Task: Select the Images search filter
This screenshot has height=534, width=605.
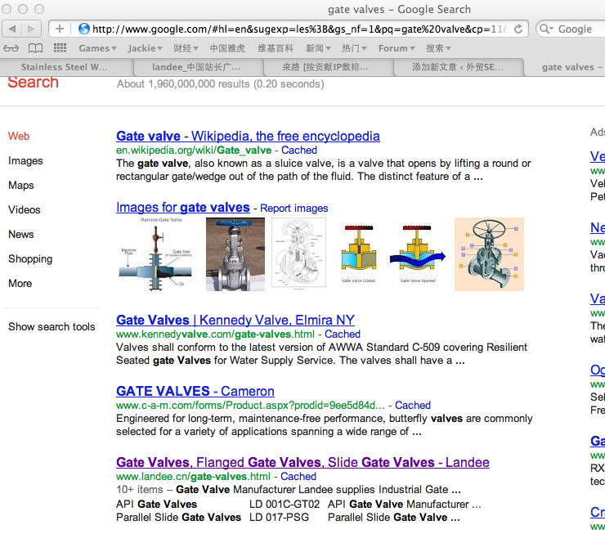Action: tap(25, 161)
